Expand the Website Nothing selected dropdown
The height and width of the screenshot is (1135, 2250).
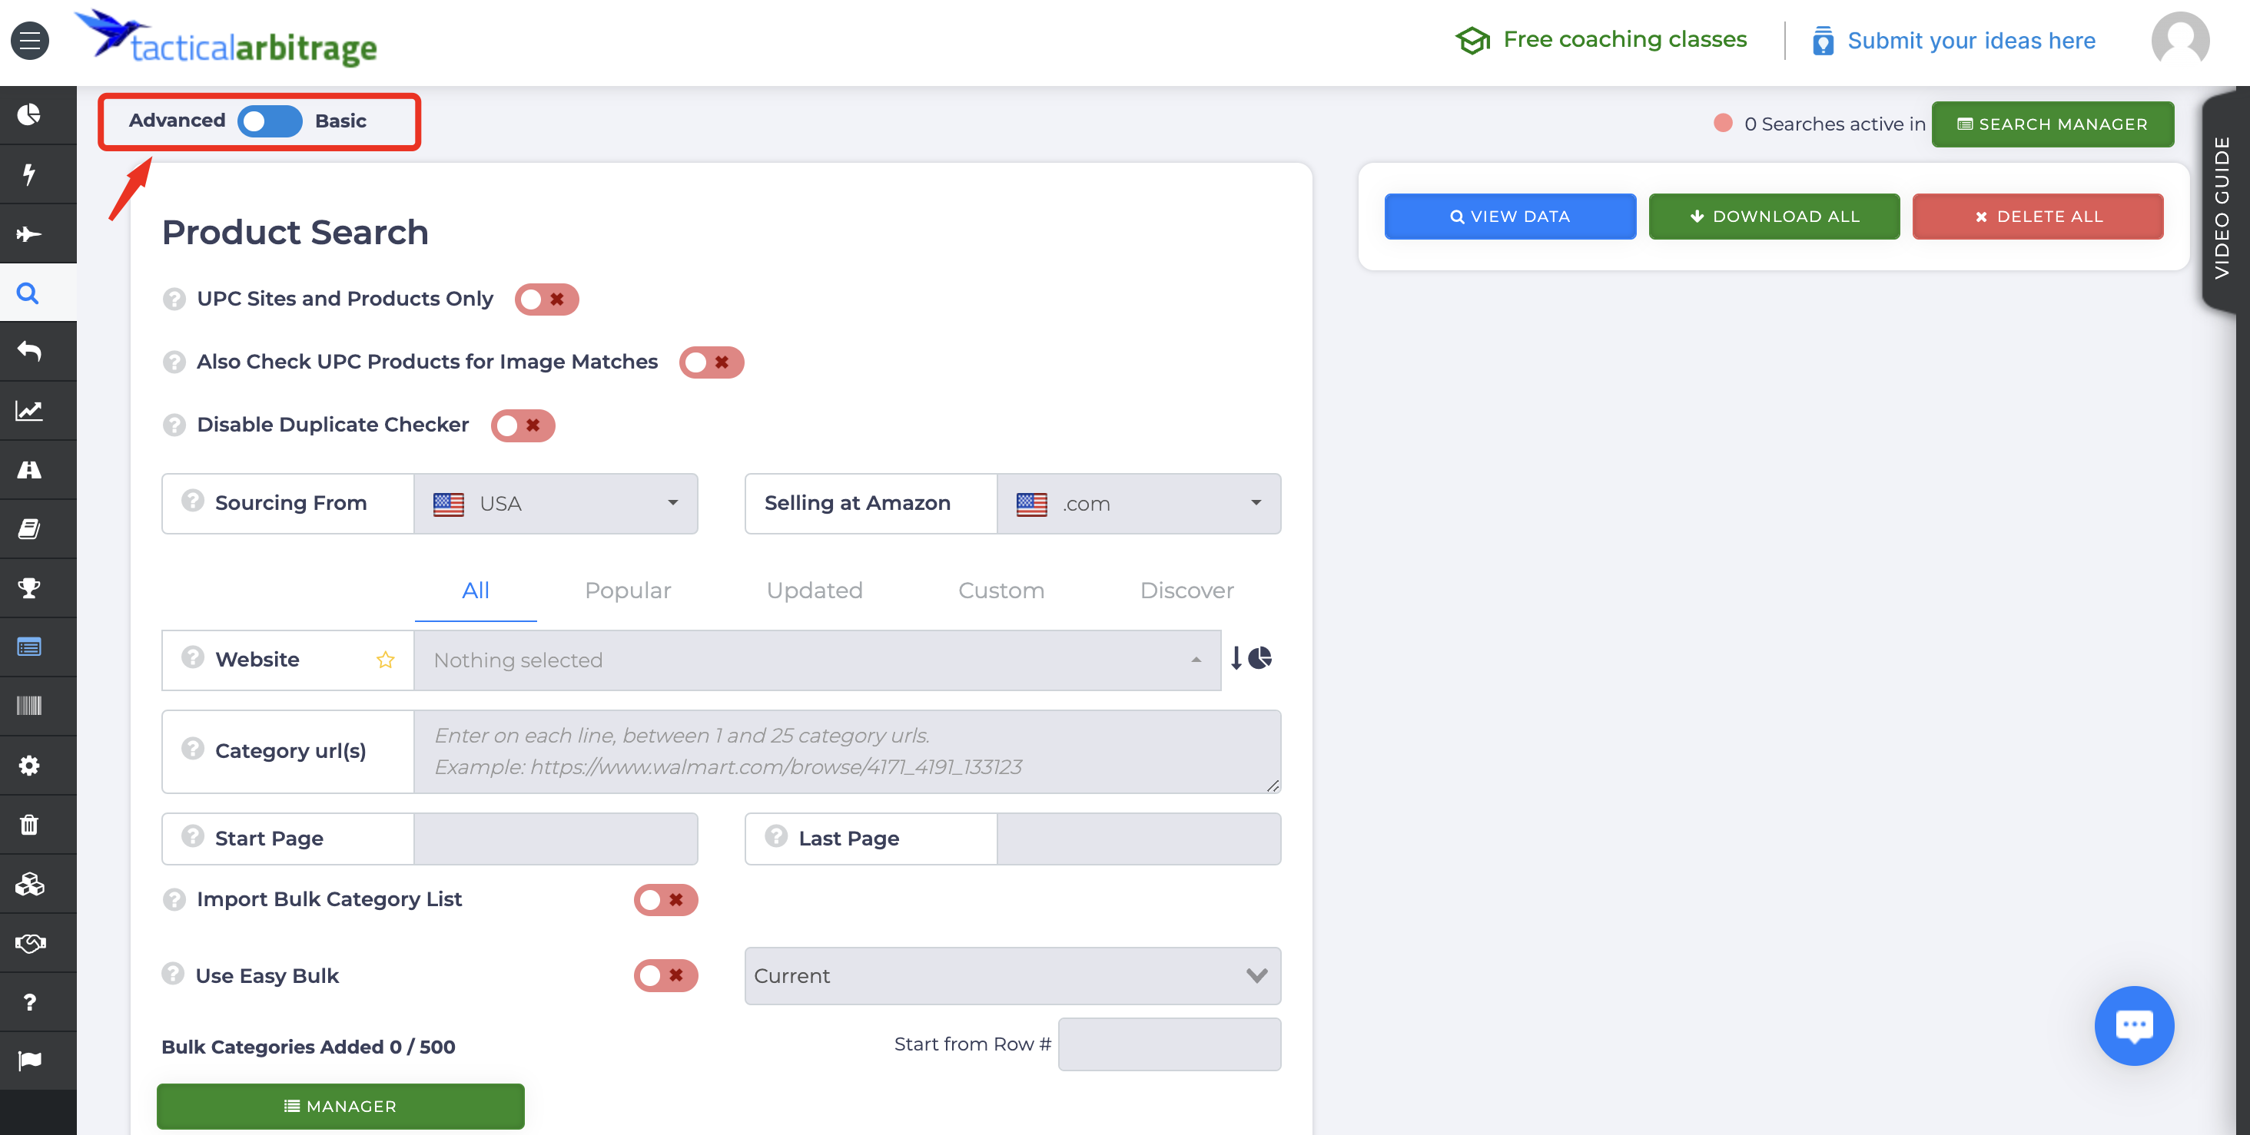[817, 661]
